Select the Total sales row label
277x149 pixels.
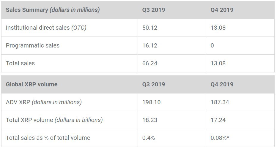click(x=20, y=63)
